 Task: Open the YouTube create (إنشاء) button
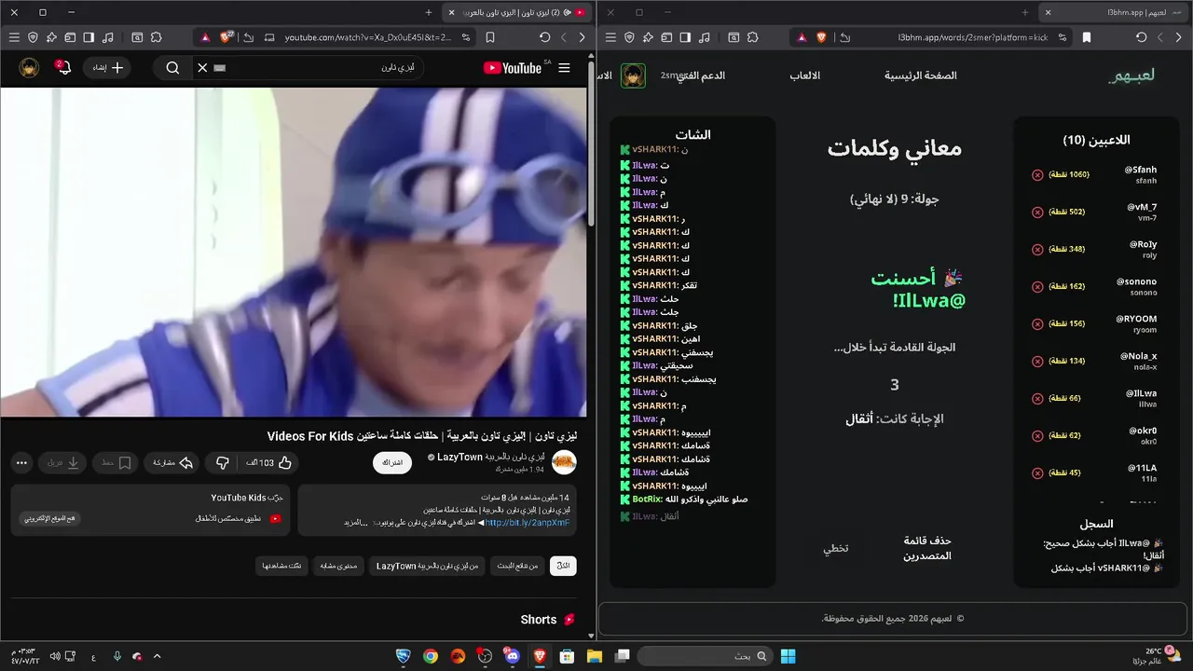tap(106, 68)
